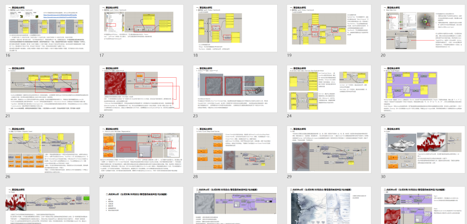Viewport: 467px width, 224px height.
Task: Click slide 19 thumbnail
Action: tap(327, 25)
